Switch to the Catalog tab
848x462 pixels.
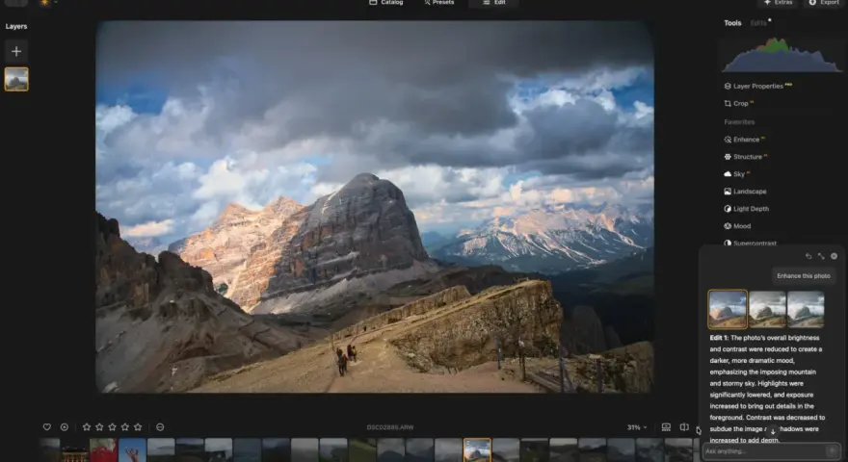386,3
